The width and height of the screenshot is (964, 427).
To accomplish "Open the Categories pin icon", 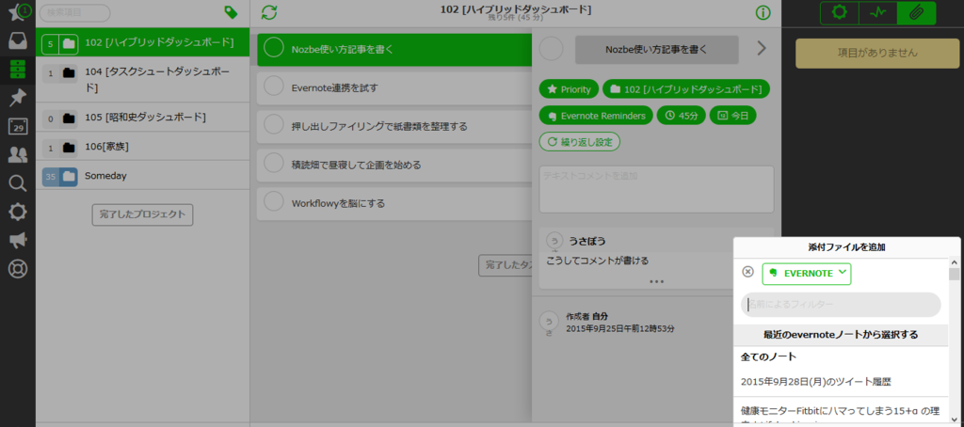I will click(18, 99).
